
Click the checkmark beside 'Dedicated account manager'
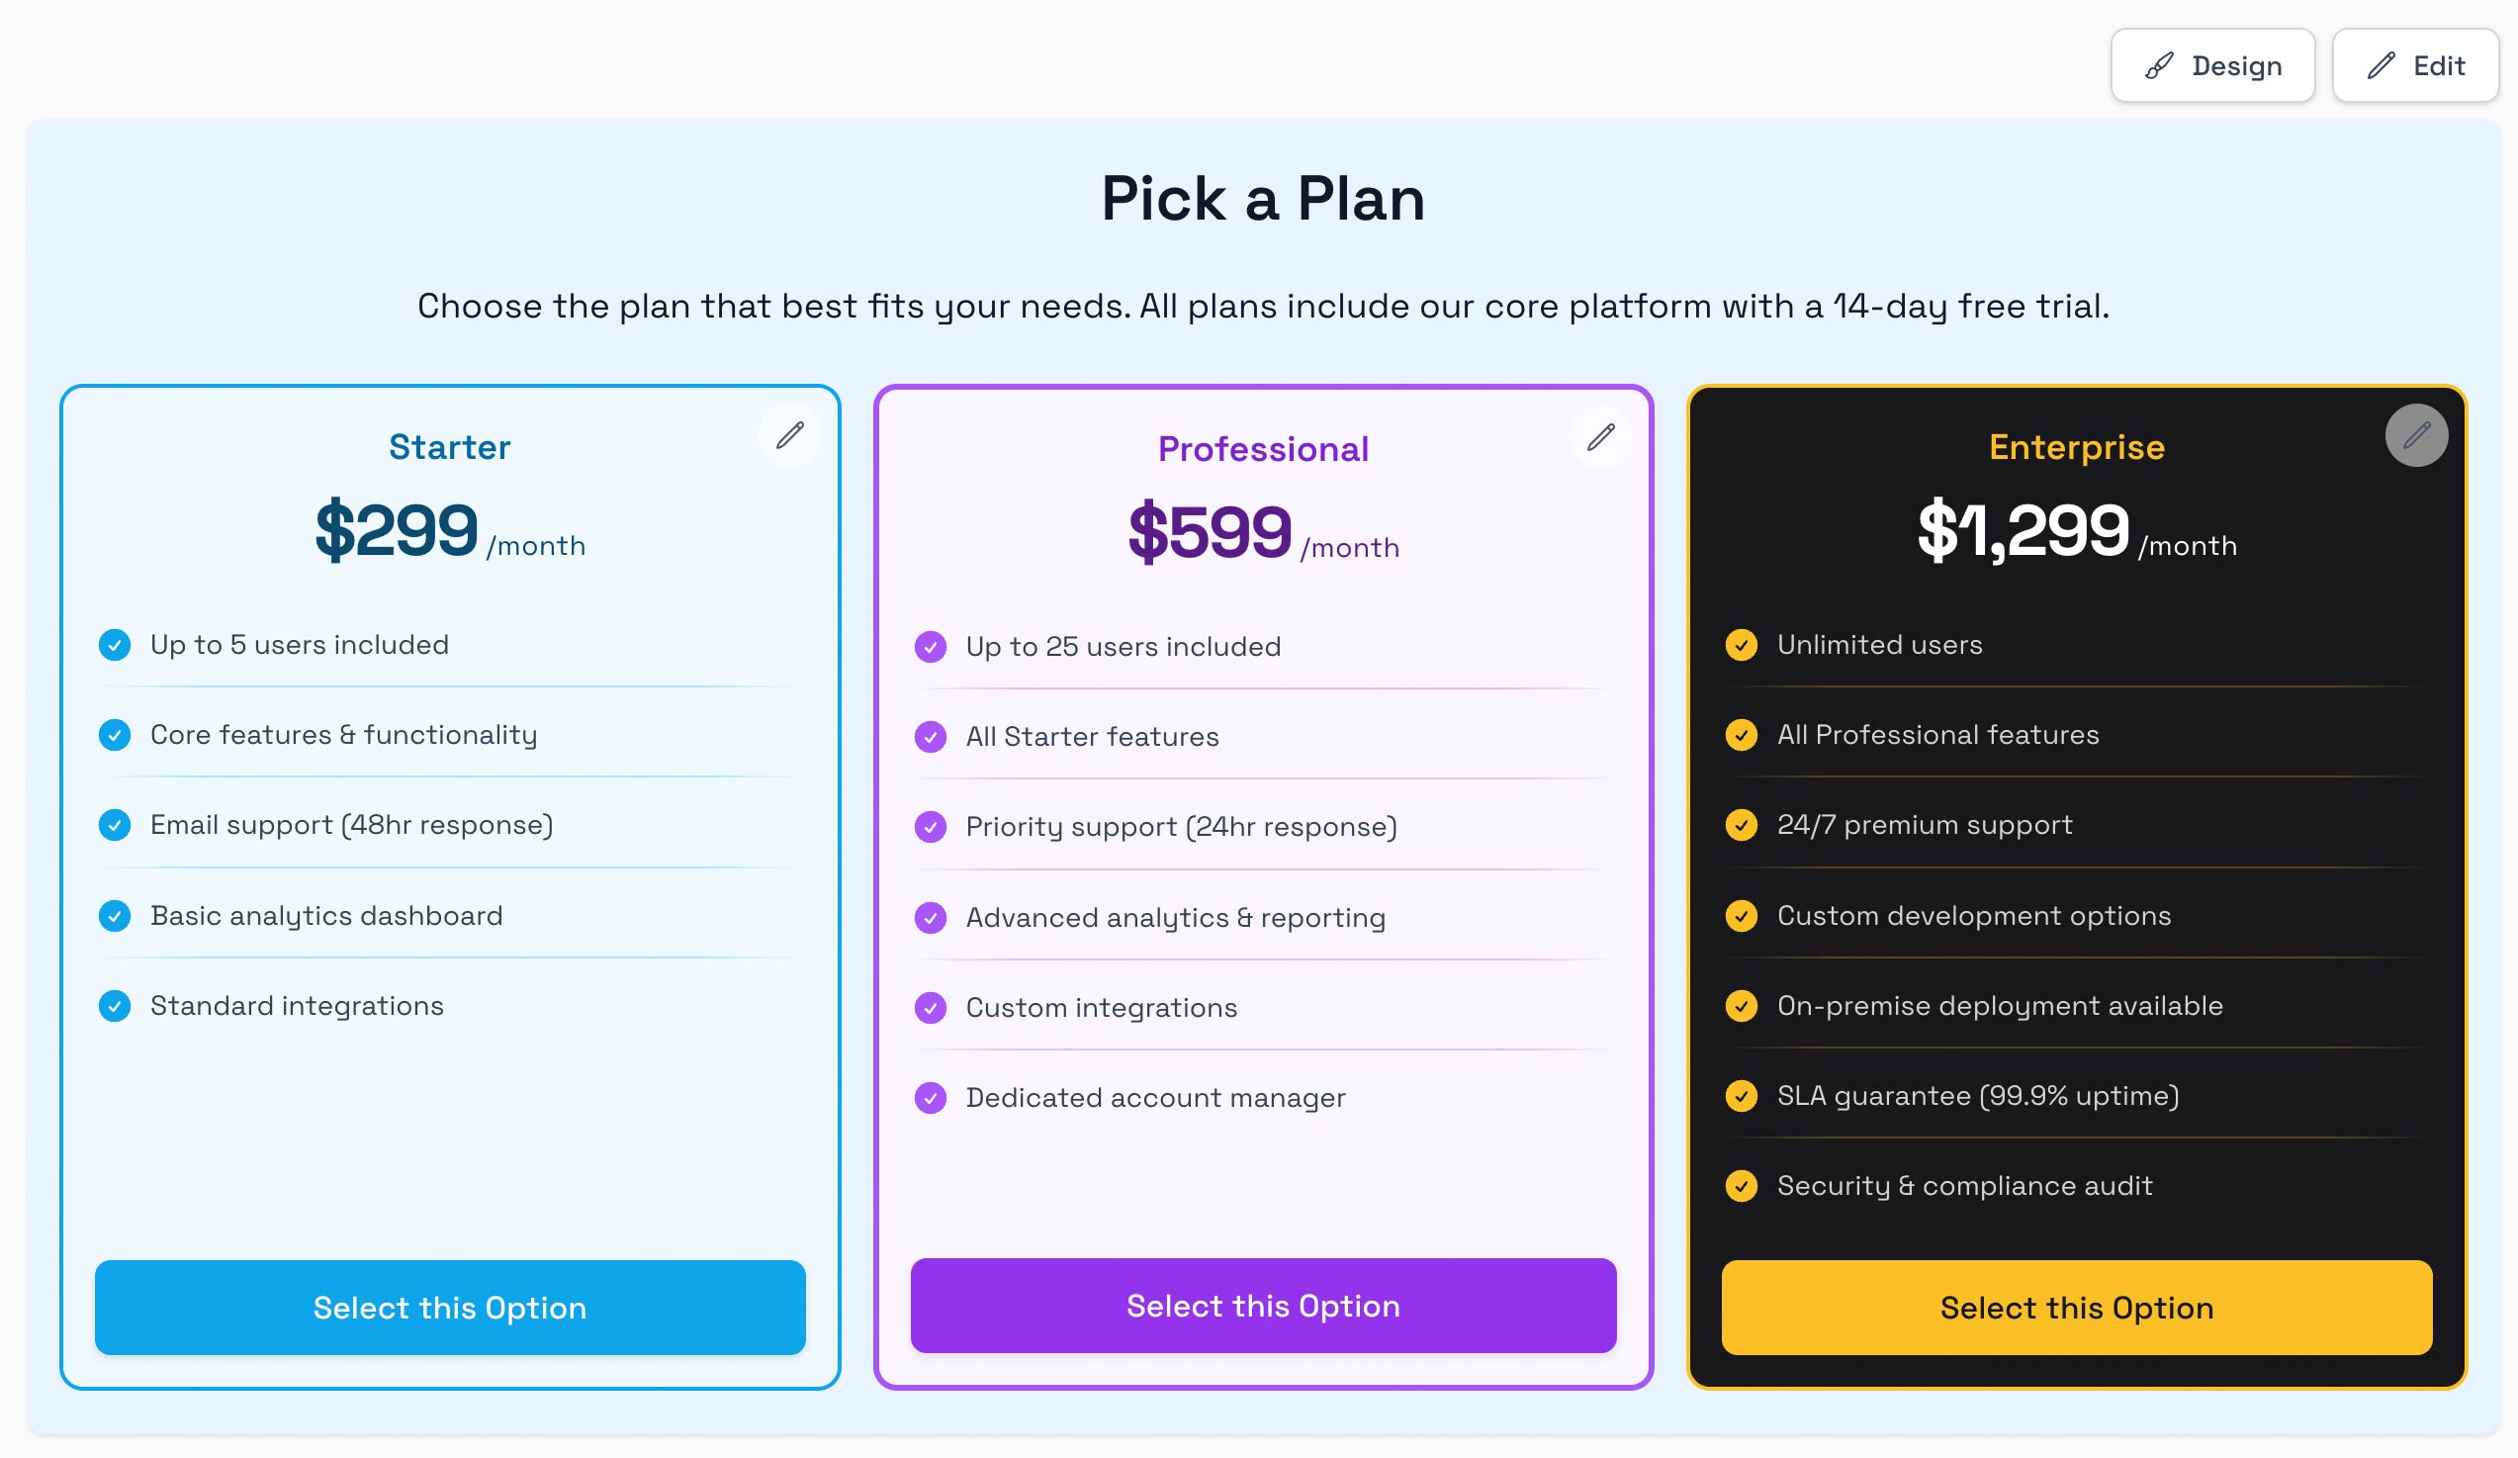click(931, 1097)
